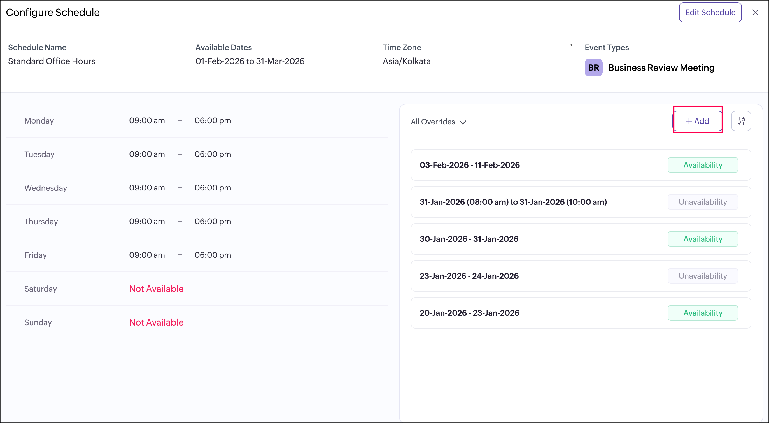The height and width of the screenshot is (423, 769).
Task: Click the Add override button
Action: 697,121
